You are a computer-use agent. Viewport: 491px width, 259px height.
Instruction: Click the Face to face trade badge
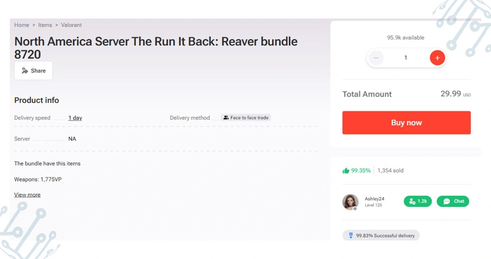click(x=246, y=118)
